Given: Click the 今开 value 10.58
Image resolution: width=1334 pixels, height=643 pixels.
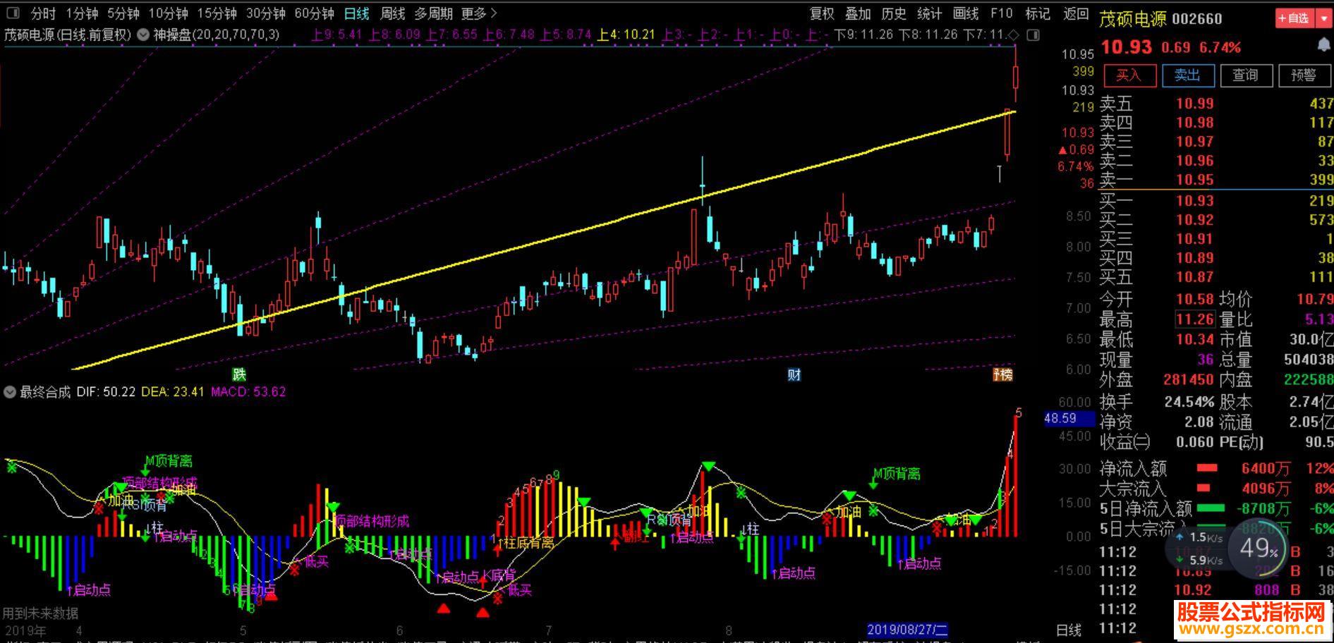Looking at the screenshot, I should pos(1194,299).
